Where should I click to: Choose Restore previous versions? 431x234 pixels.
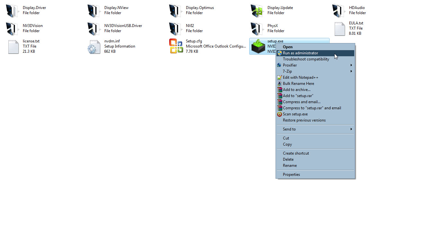tap(315, 120)
